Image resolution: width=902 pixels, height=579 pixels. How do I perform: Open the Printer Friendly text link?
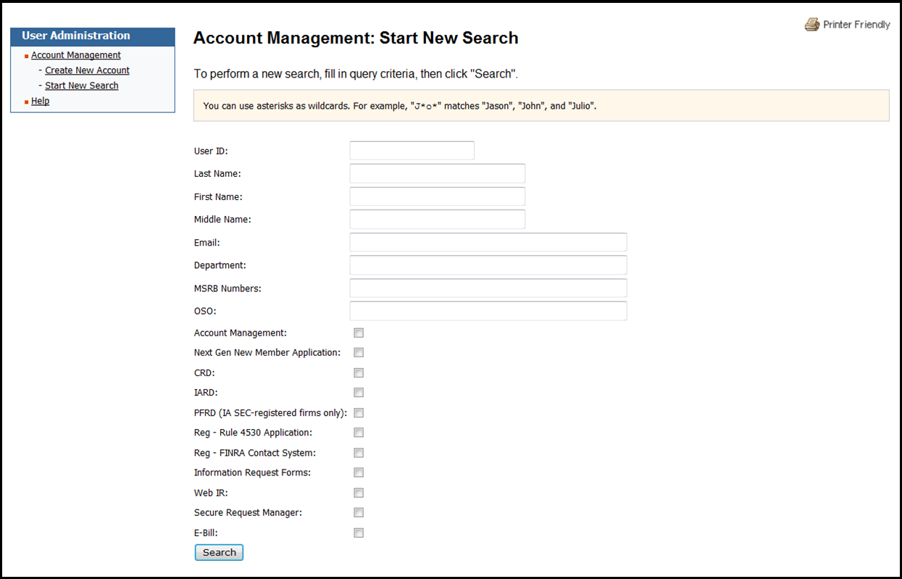(x=856, y=25)
